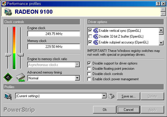167x117 pixels.
Task: Click the engine clock slider handle
Action: pos(8,55)
